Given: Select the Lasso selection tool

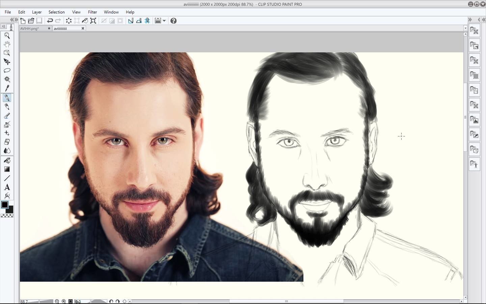Looking at the screenshot, I should point(7,71).
